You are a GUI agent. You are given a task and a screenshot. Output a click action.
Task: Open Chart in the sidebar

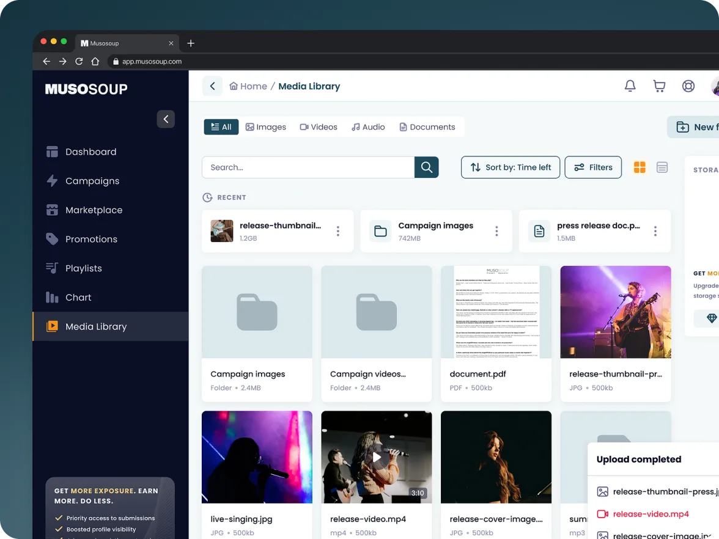pos(110,298)
